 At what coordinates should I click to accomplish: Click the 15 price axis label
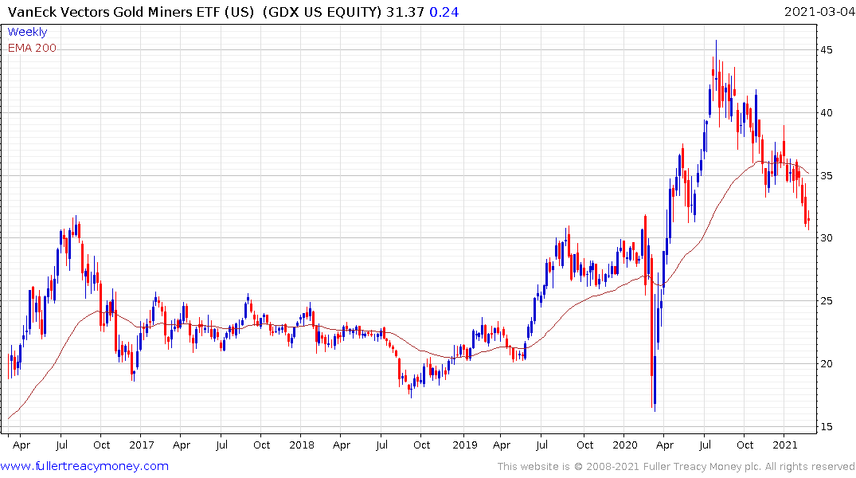point(826,426)
